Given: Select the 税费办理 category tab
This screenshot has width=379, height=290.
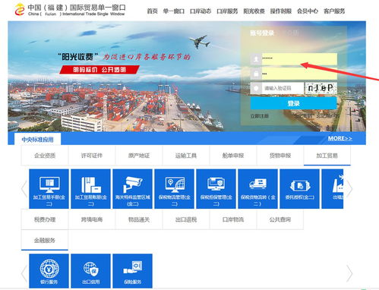Looking at the screenshot, I should pos(45,219).
